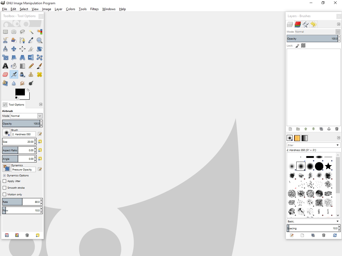This screenshot has width=342, height=256.
Task: Select the Blur/Sharpen droplet tool
Action: point(14,83)
